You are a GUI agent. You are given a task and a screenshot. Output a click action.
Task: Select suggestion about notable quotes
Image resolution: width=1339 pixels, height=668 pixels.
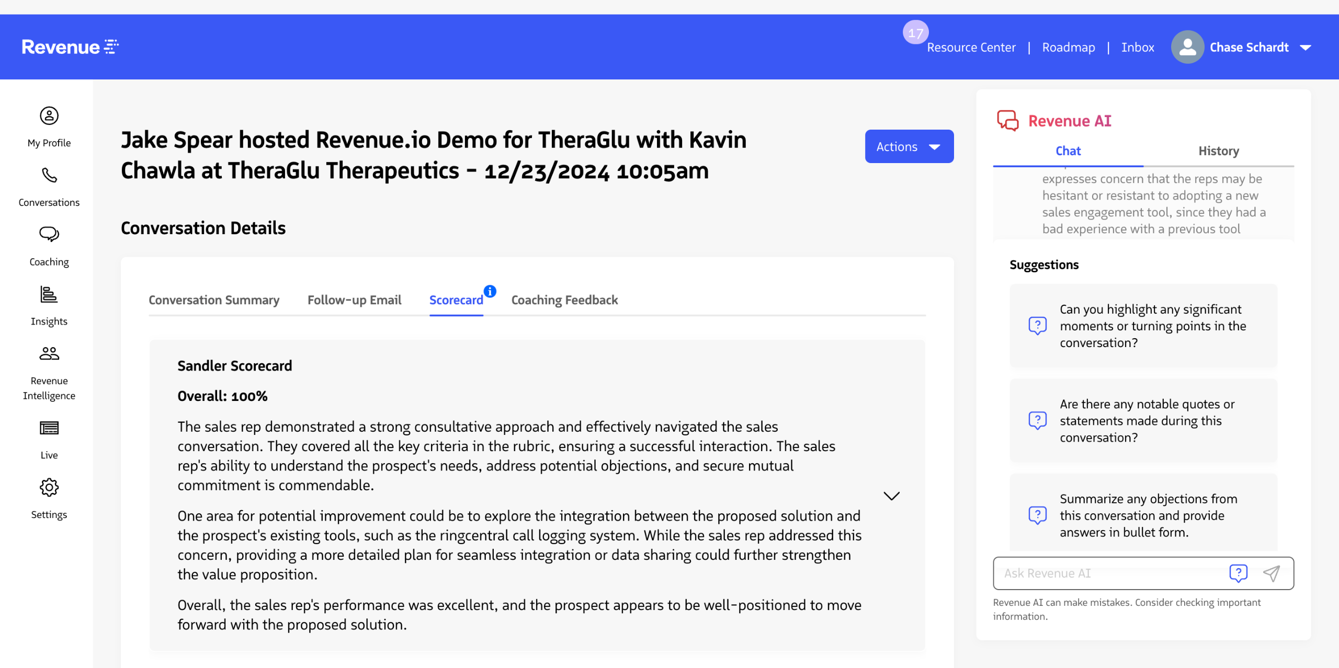pyautogui.click(x=1143, y=421)
